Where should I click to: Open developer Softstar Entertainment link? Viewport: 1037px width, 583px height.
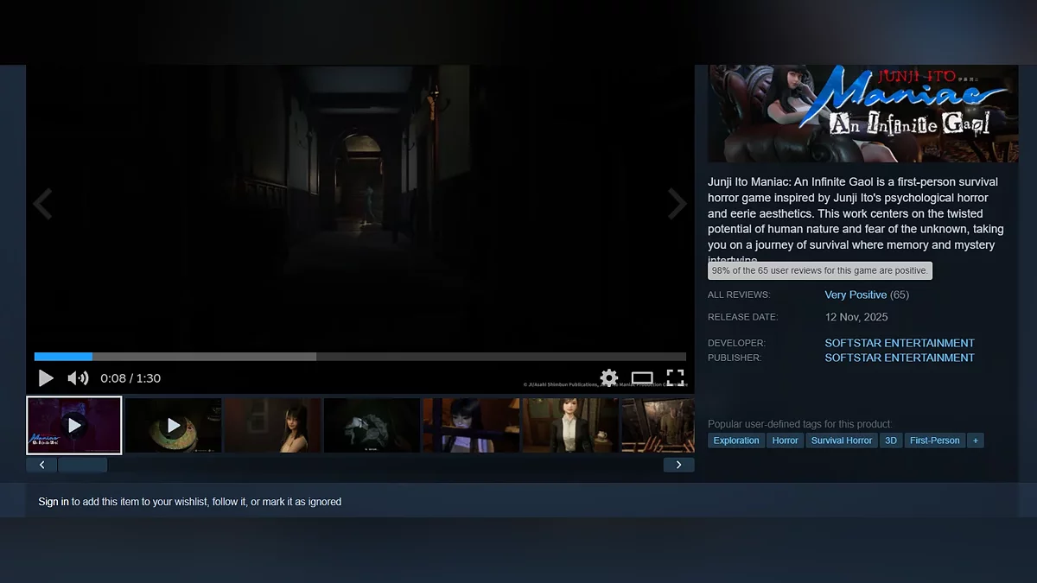click(x=899, y=343)
